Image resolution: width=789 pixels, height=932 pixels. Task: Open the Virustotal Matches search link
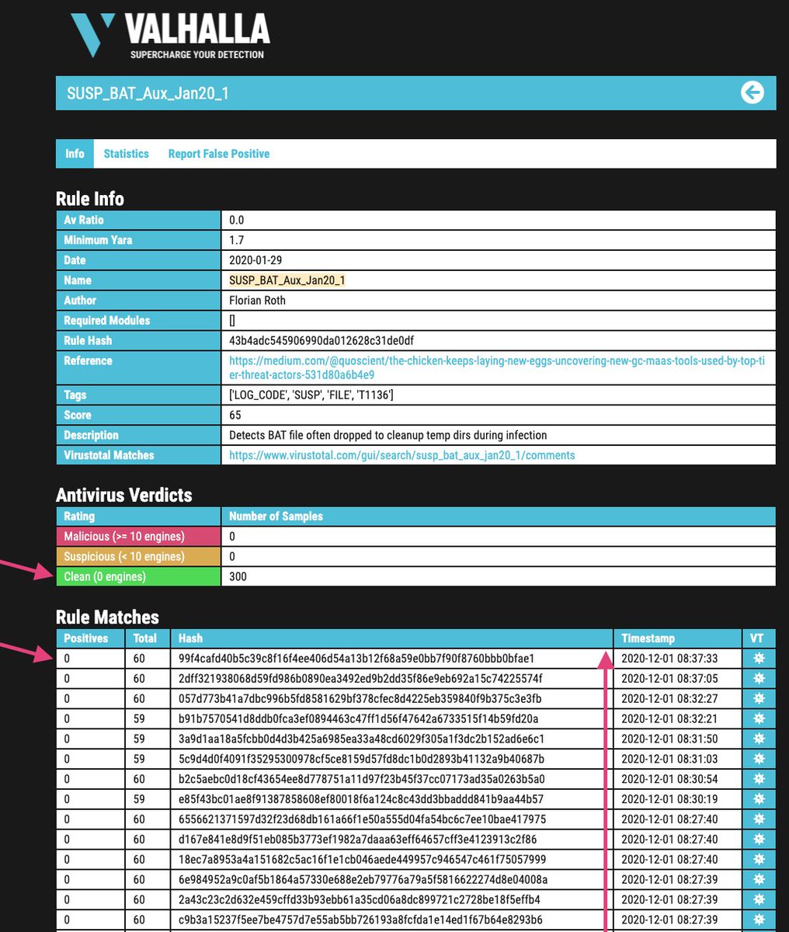point(402,455)
